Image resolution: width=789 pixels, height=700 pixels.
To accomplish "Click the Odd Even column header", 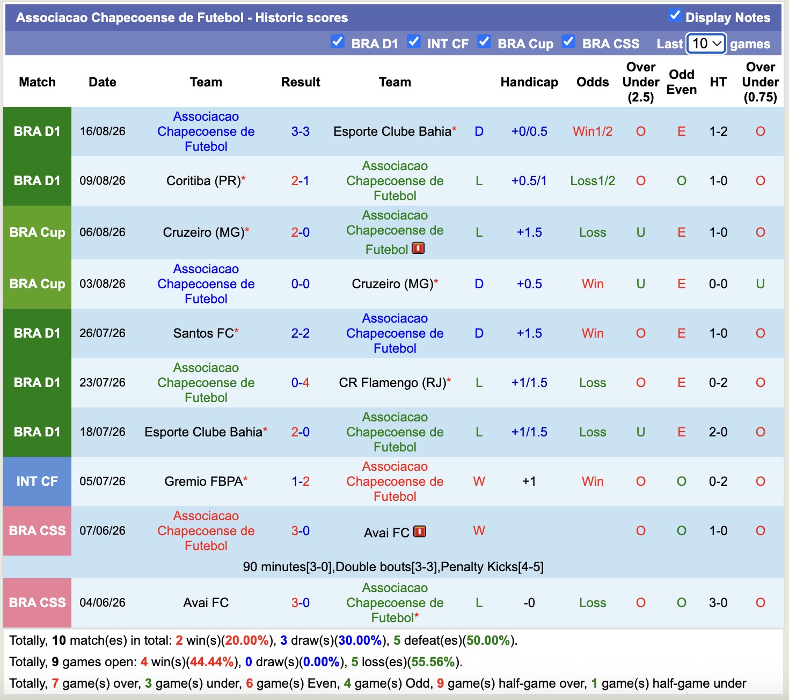I will click(x=682, y=82).
